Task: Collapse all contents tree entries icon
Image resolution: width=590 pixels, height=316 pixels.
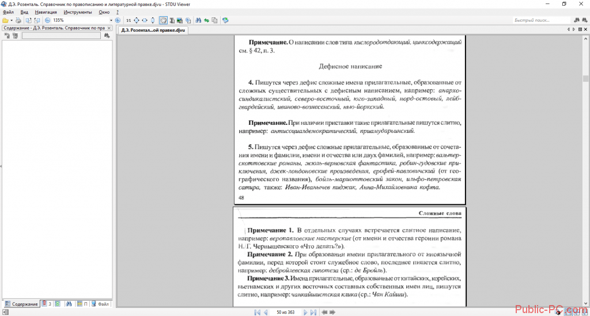Action: [7, 36]
